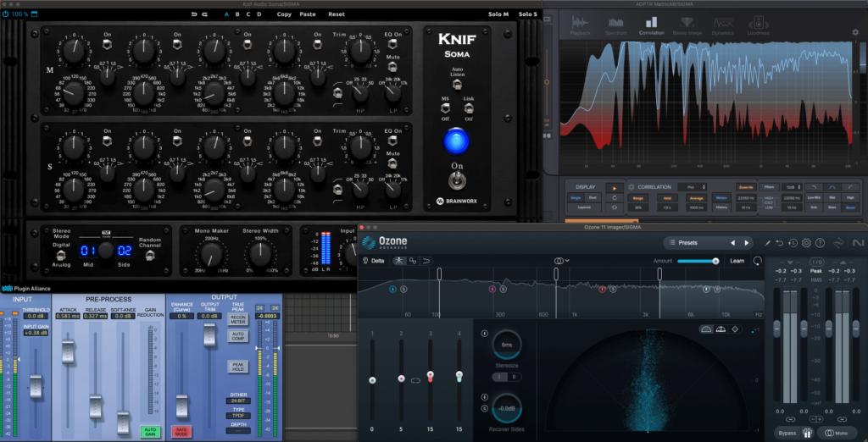Click the Output Trim fader
868x442 pixels.
[209, 334]
